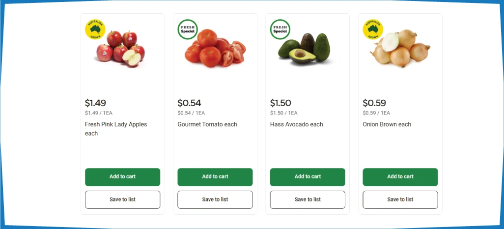504x229 pixels.
Task: Save Onion Brown to list
Action: click(400, 200)
